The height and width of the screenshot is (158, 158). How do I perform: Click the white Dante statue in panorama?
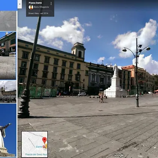pos(115,70)
